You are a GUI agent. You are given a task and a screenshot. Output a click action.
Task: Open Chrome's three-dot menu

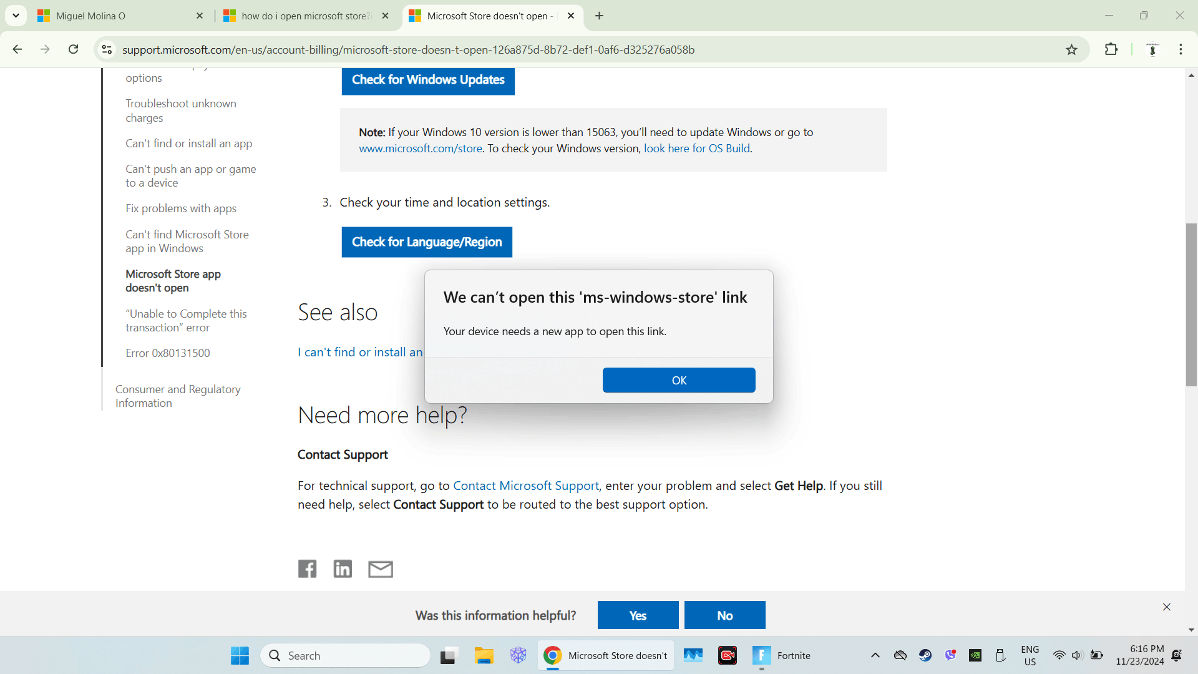pyautogui.click(x=1181, y=50)
